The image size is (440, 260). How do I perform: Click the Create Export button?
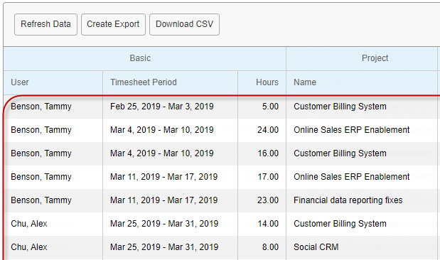[113, 24]
